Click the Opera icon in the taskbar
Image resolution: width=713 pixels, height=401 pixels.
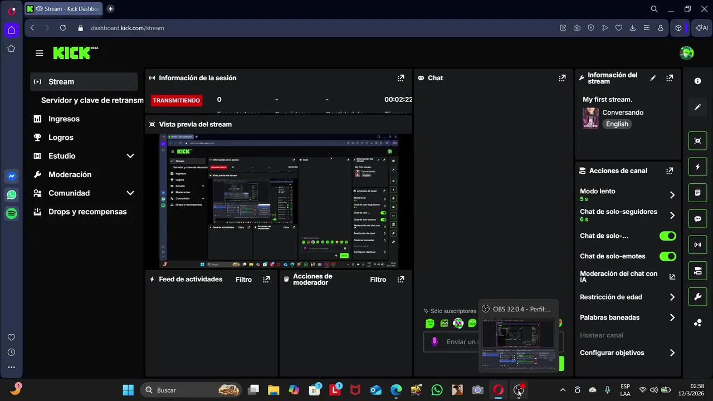pos(498,390)
